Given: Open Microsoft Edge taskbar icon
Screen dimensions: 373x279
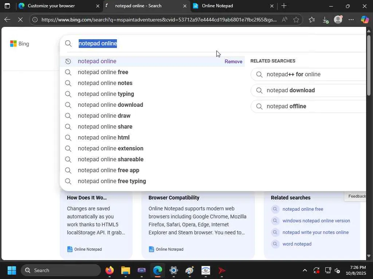Looking at the screenshot, I should tap(157, 270).
